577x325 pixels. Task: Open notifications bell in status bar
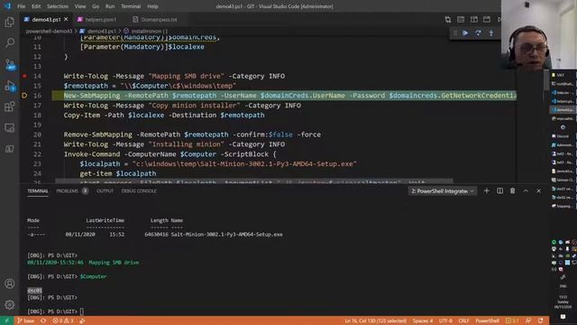[541, 320]
